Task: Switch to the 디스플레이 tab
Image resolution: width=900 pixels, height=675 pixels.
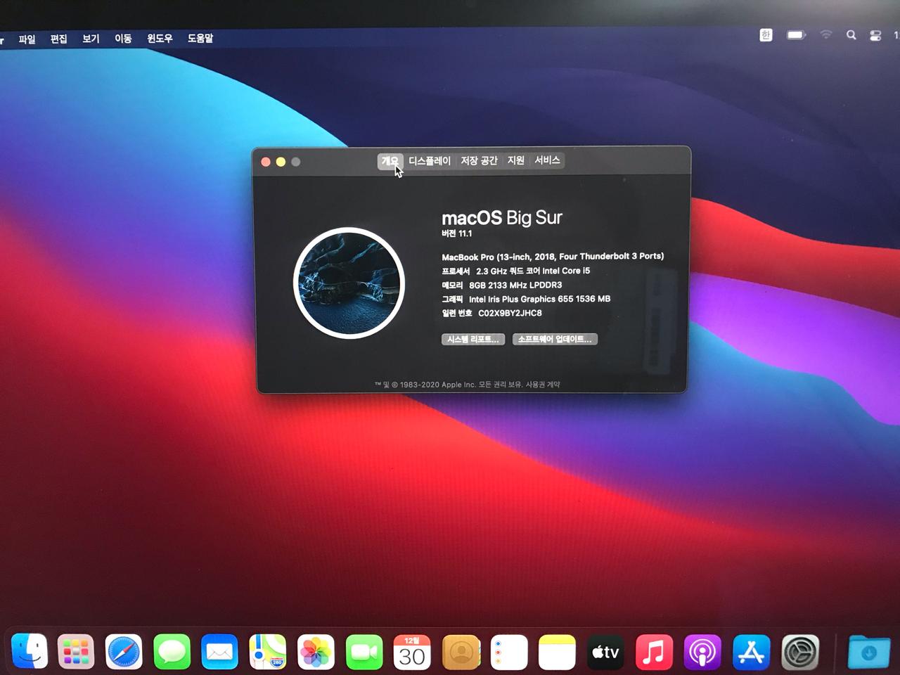Action: coord(429,161)
